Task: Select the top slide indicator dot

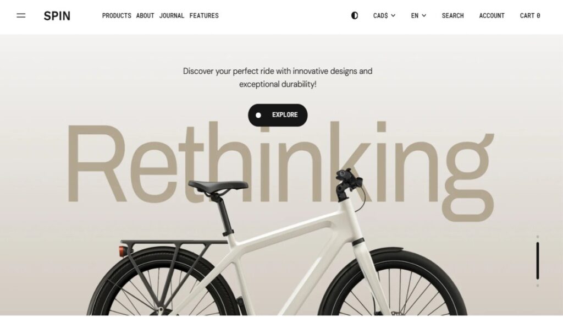Action: coord(538,237)
